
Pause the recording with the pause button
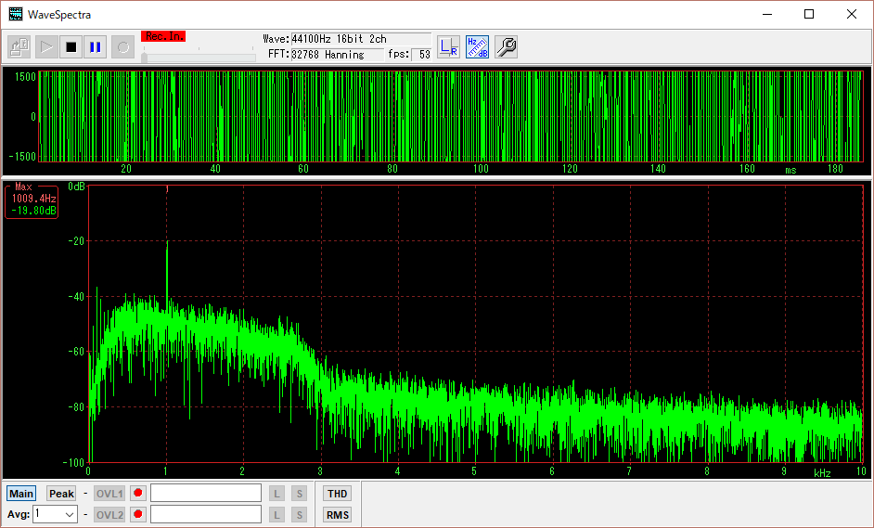coord(95,46)
